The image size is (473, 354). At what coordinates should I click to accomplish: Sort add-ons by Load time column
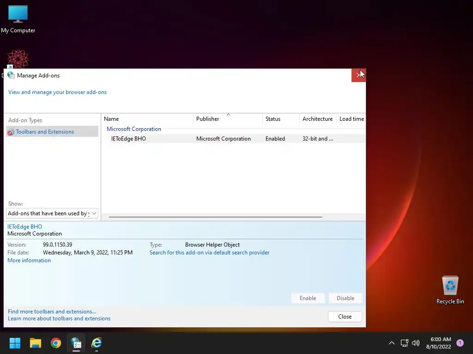click(x=352, y=119)
